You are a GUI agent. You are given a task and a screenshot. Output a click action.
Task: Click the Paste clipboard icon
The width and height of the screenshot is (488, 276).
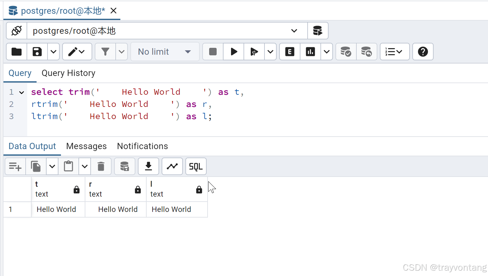[68, 167]
